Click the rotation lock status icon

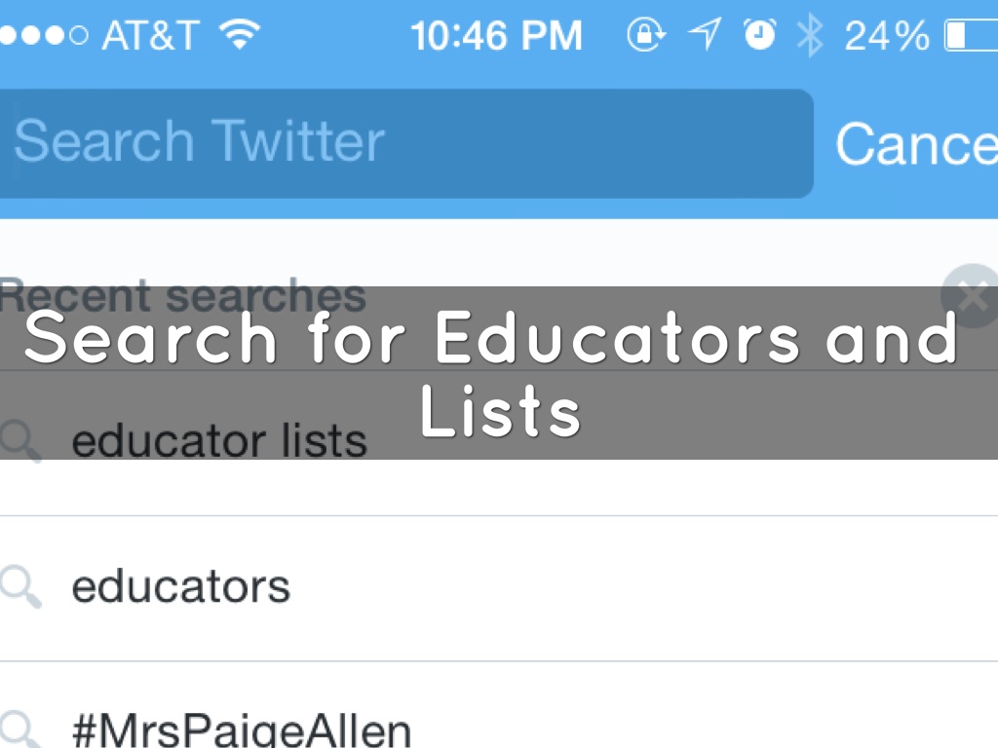(644, 36)
